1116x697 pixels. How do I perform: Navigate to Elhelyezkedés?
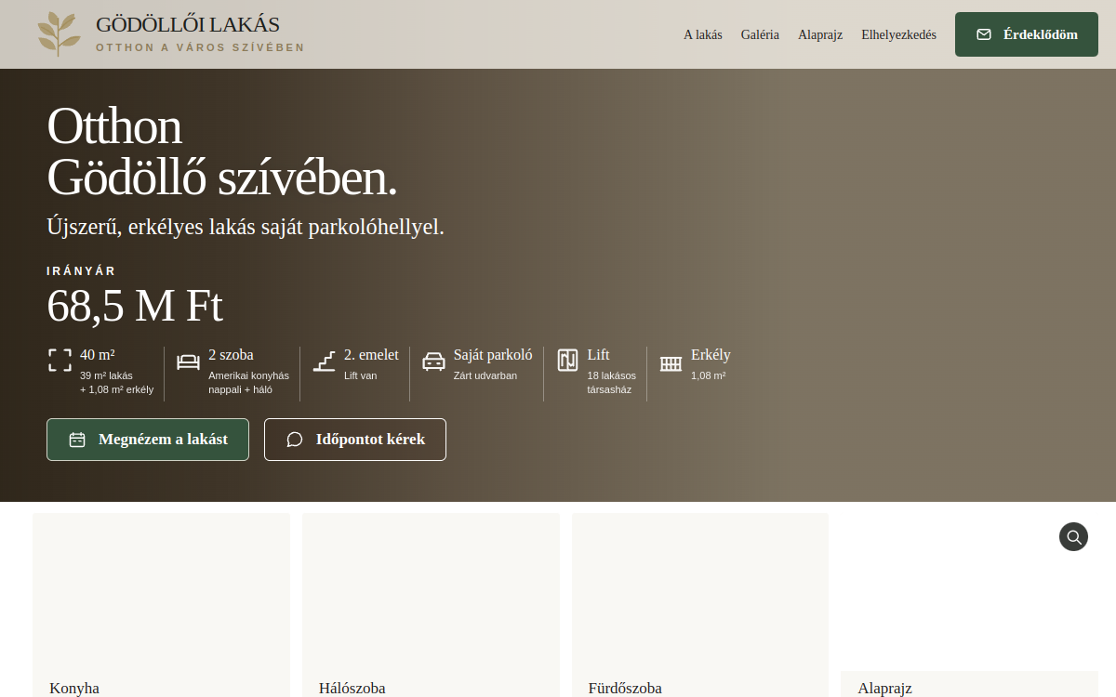[x=898, y=34]
